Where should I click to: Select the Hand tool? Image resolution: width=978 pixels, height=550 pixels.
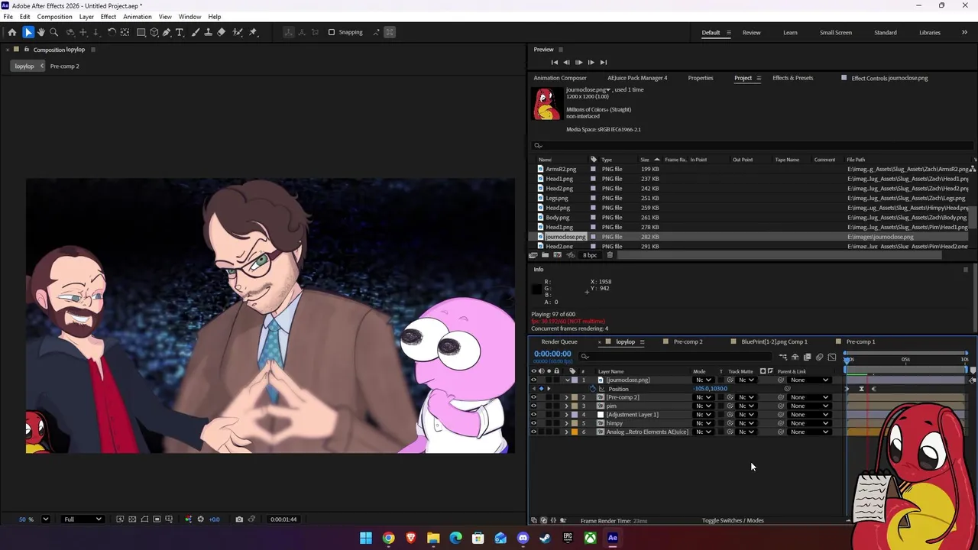tap(41, 32)
